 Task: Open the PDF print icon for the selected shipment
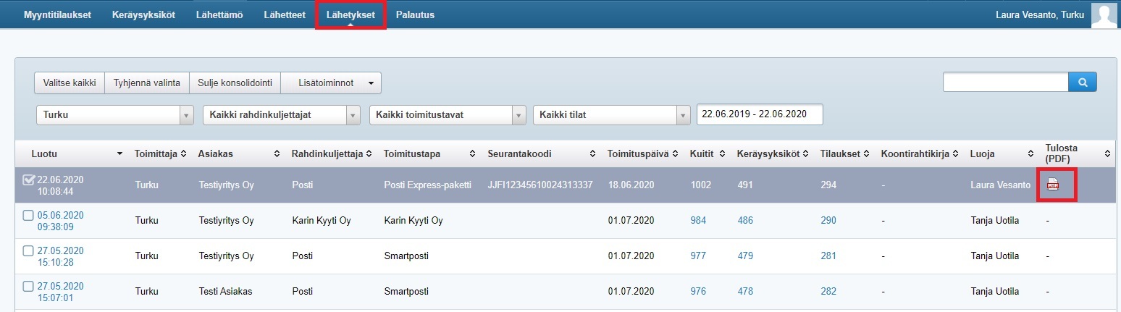[1053, 185]
